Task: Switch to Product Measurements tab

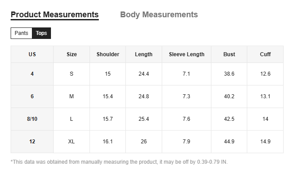Action: point(55,15)
